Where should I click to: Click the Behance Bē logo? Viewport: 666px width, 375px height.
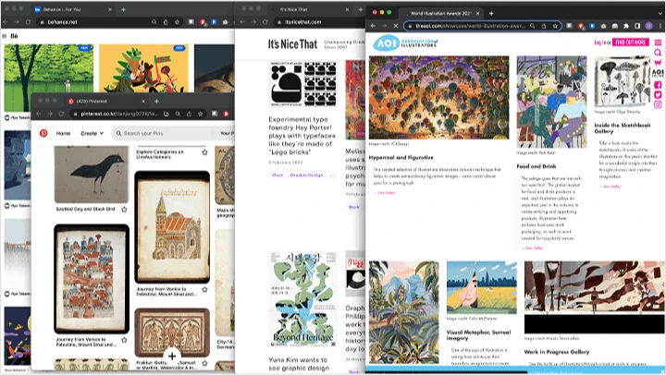click(14, 36)
